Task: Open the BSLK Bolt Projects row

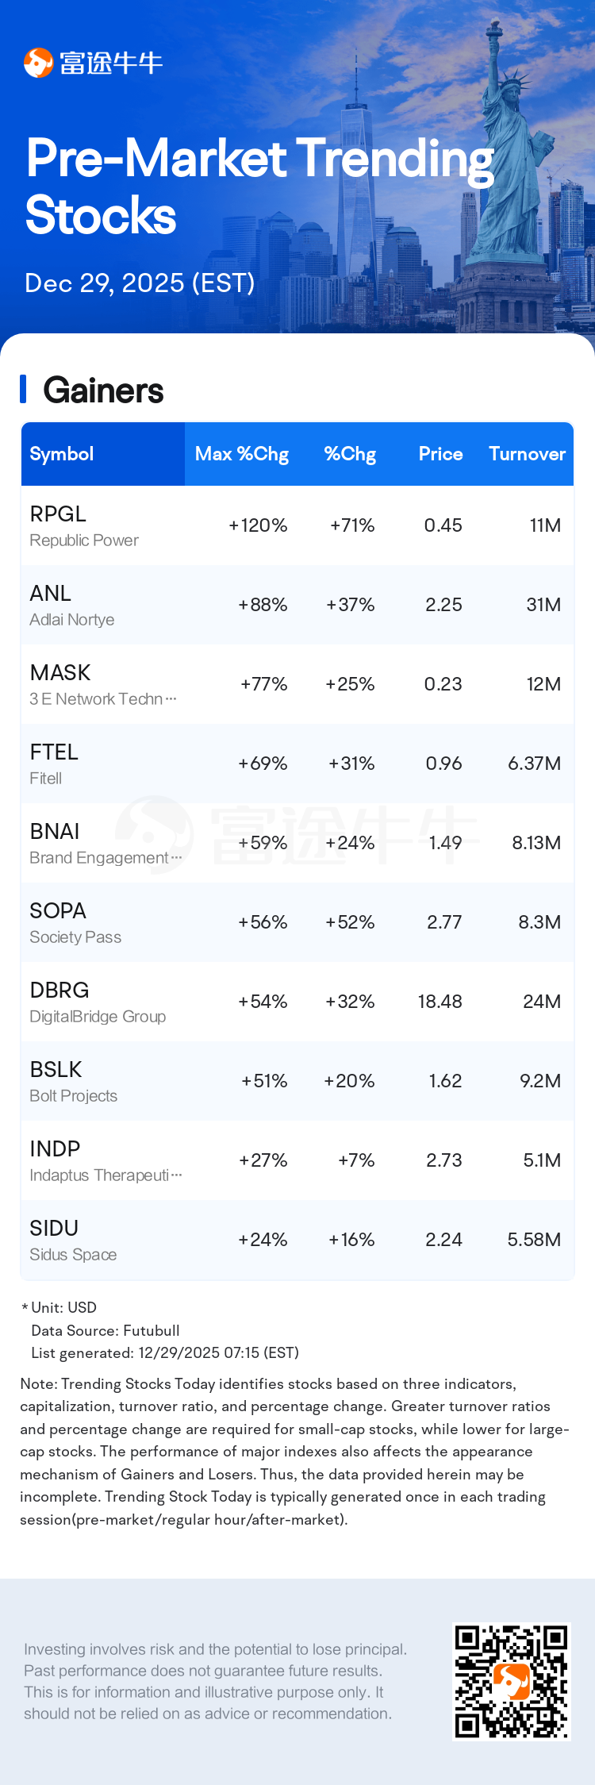Action: 297,1081
